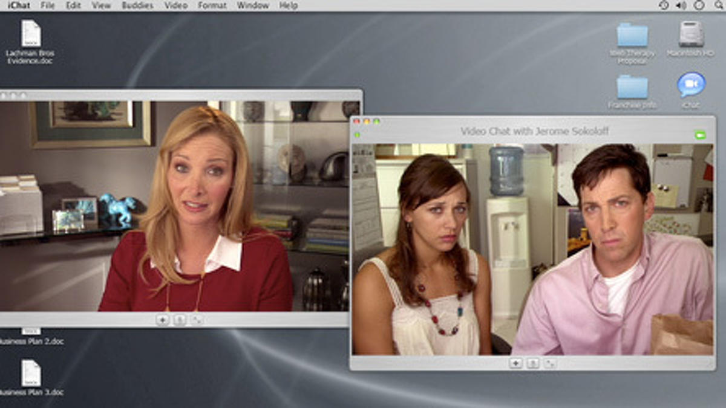Screen dimensions: 726x408
Task: Click full-screen button in Jerome's chat window
Action: (x=550, y=363)
